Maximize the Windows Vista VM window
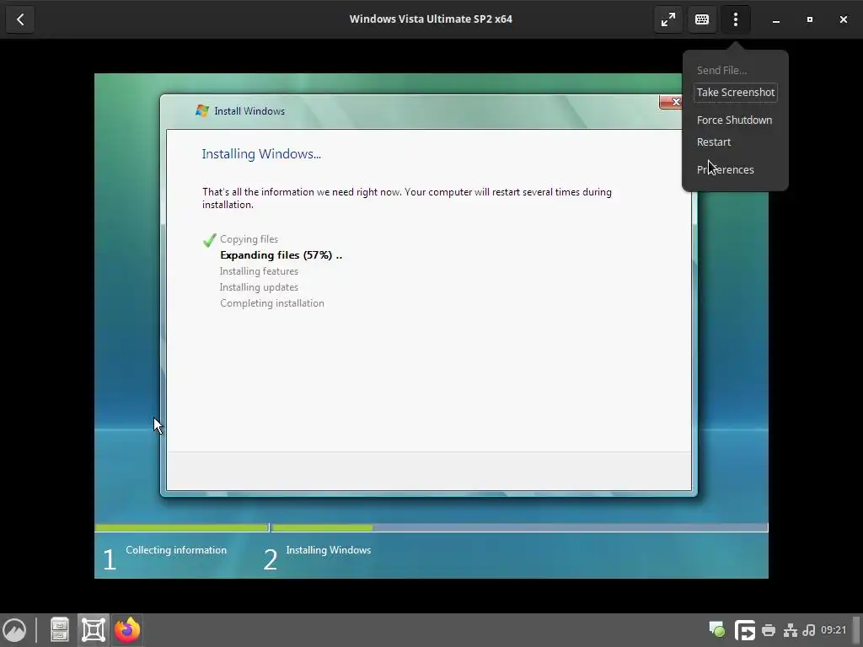 (810, 20)
